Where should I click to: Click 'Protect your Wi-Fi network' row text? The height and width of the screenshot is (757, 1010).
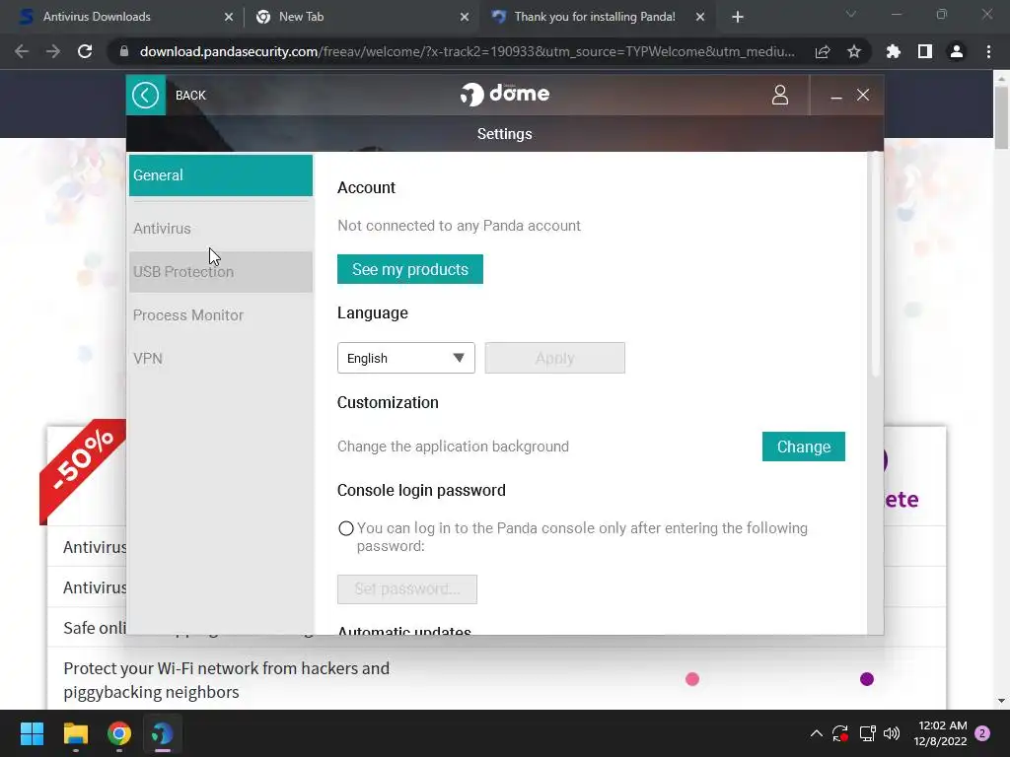click(x=226, y=680)
